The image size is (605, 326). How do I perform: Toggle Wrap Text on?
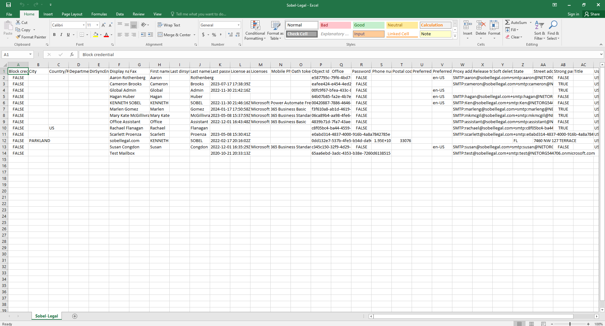pyautogui.click(x=169, y=25)
